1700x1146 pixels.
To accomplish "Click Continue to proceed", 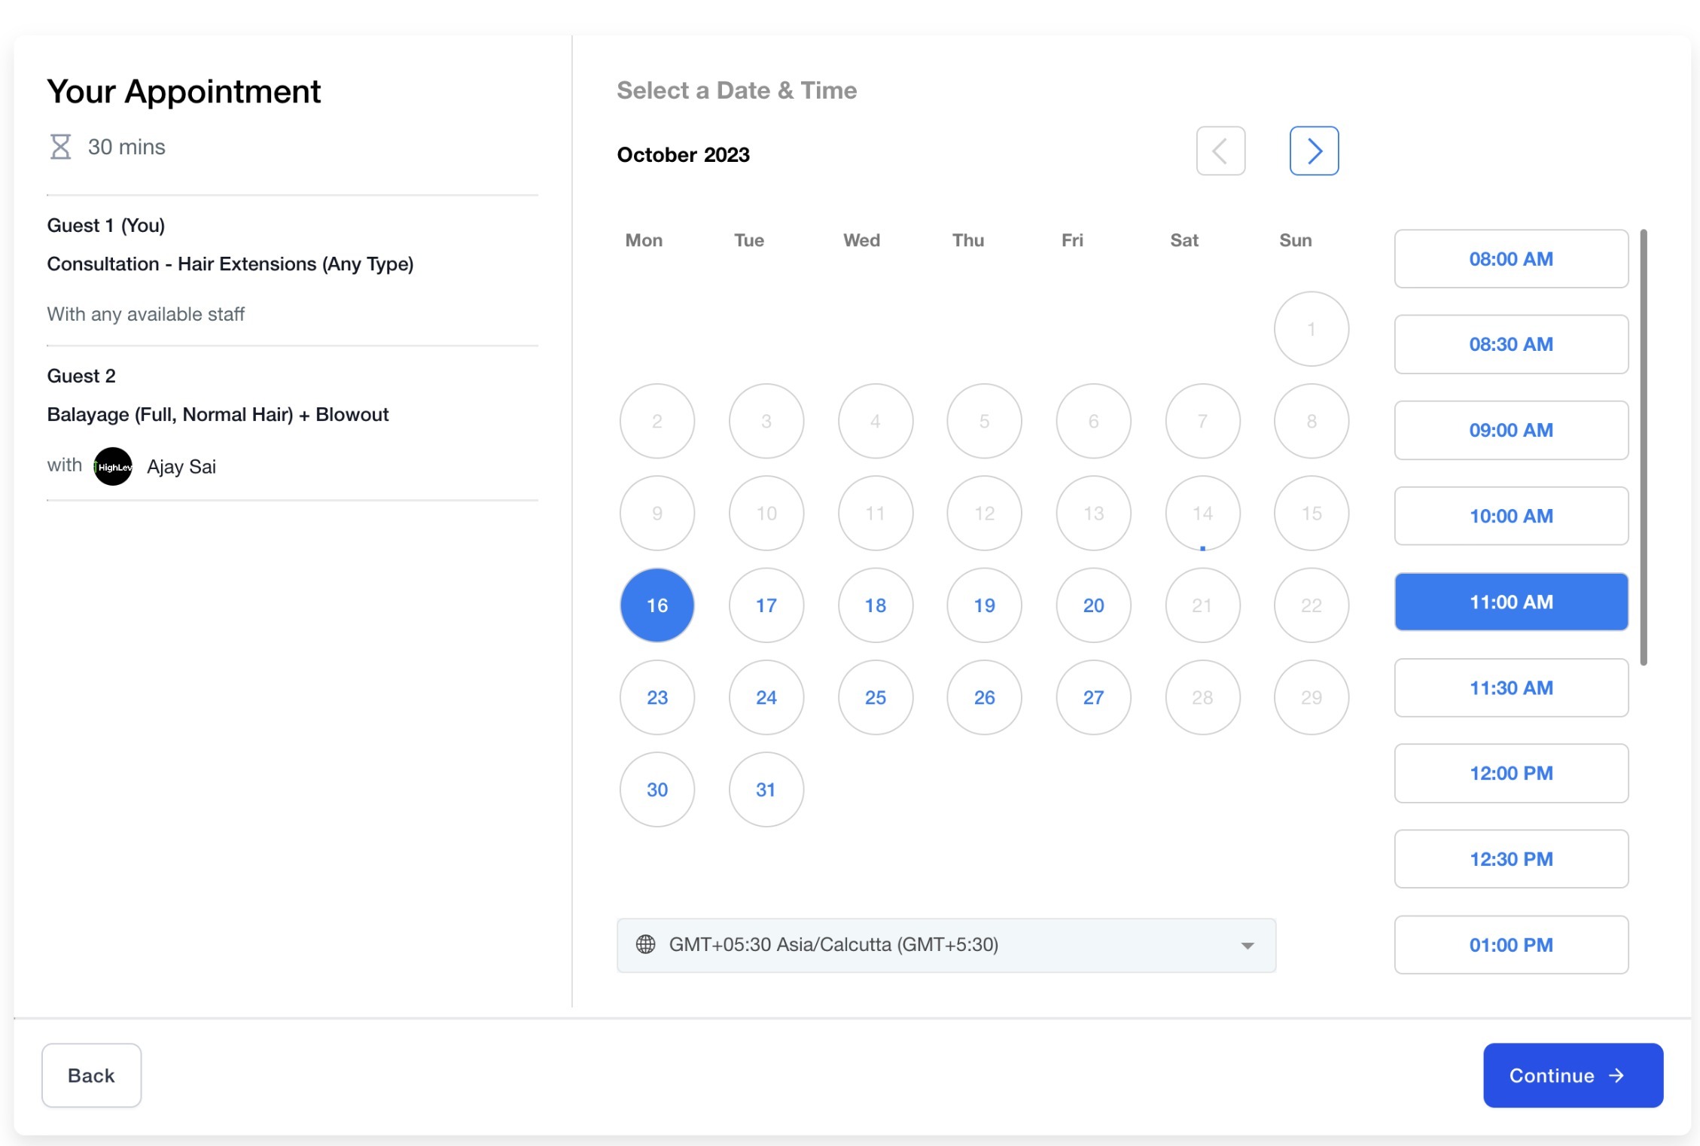I will (x=1572, y=1075).
